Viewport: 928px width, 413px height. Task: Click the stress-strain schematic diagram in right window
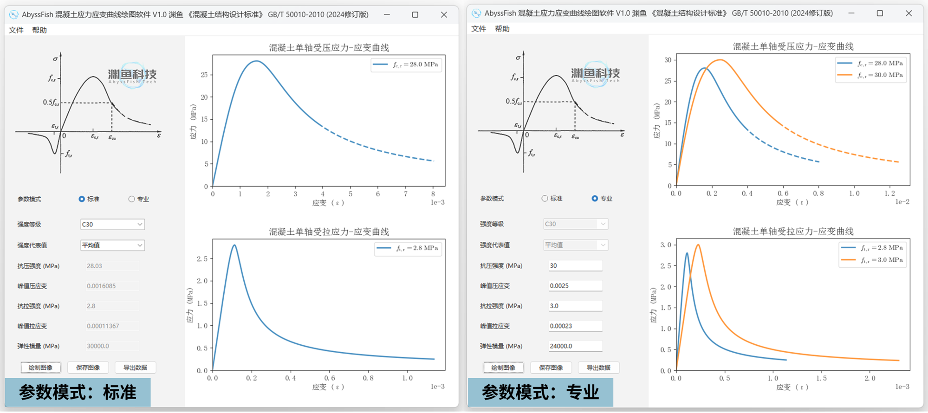551,112
